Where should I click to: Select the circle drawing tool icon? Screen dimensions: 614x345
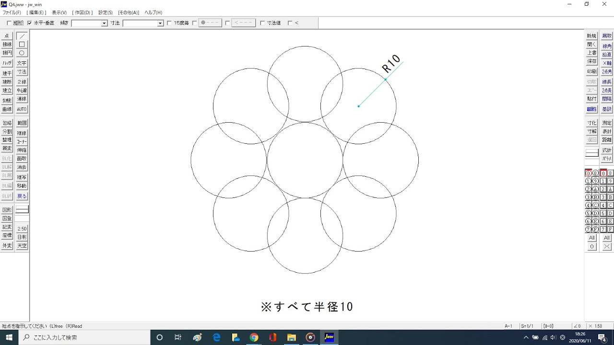[22, 53]
